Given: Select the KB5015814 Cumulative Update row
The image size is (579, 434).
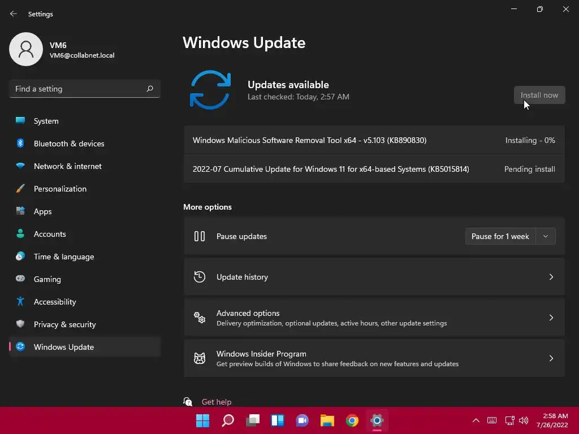Looking at the screenshot, I should point(374,169).
